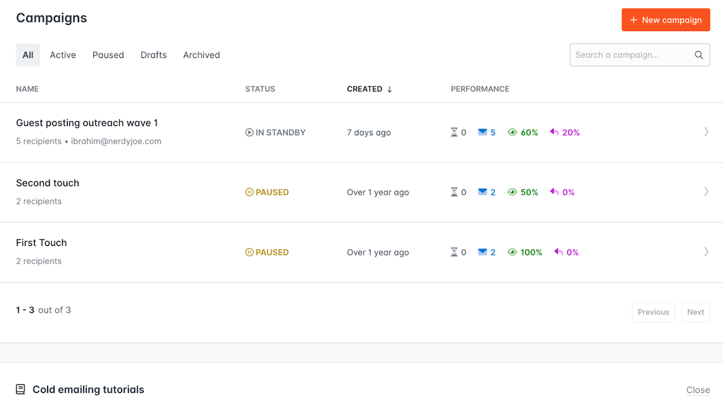Click the search a campaign input field

coord(627,55)
